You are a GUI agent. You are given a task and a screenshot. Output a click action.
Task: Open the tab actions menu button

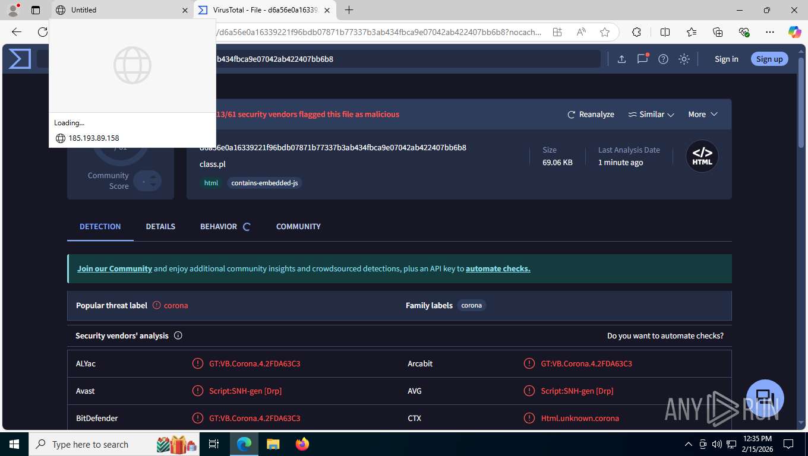(x=36, y=10)
